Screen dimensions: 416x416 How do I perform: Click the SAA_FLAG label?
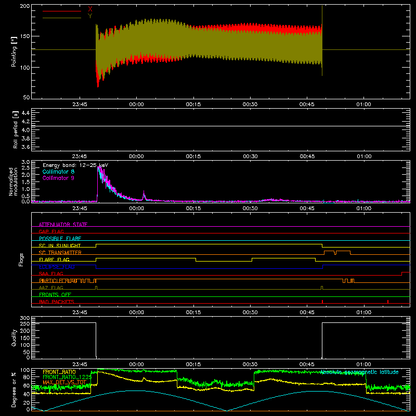pos(51,274)
